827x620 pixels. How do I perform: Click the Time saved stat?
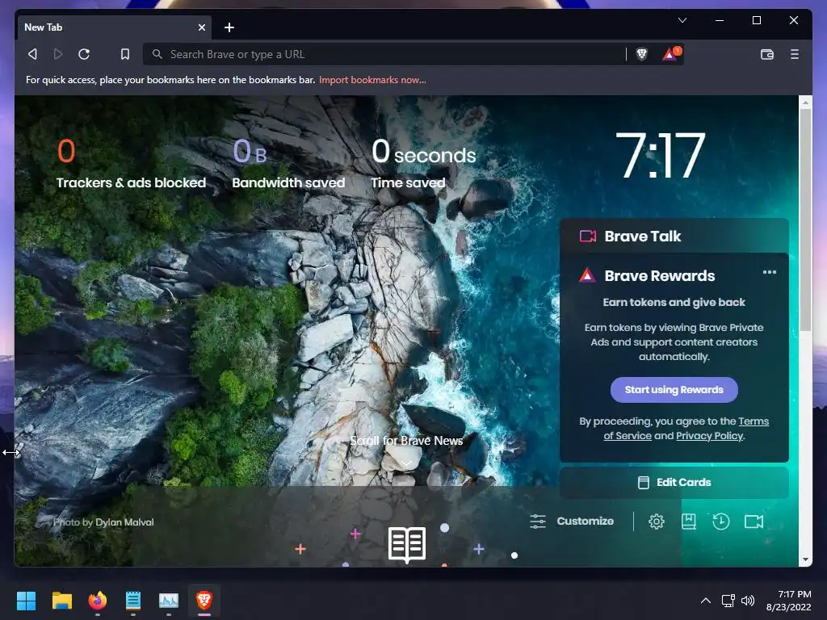coord(423,163)
